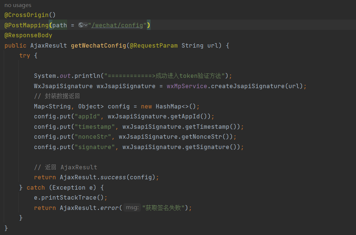Click the globe icon before the URL path

coord(81,25)
